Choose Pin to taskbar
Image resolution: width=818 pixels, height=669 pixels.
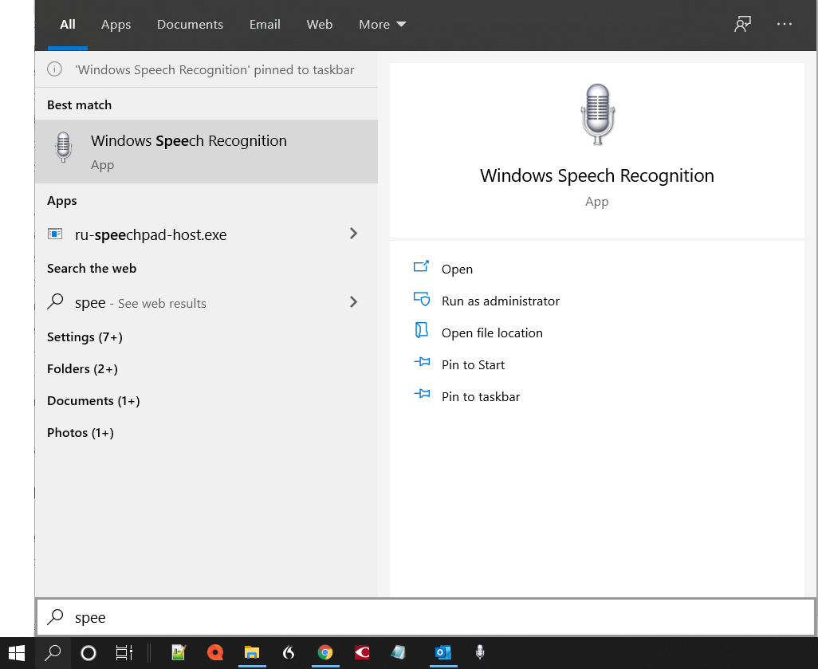pyautogui.click(x=481, y=396)
